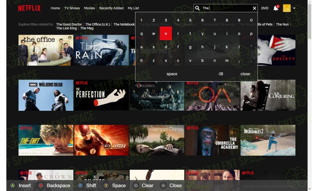The image size is (318, 191).
Task: Open The Dirt thumbnail
Action: [x=46, y=140]
